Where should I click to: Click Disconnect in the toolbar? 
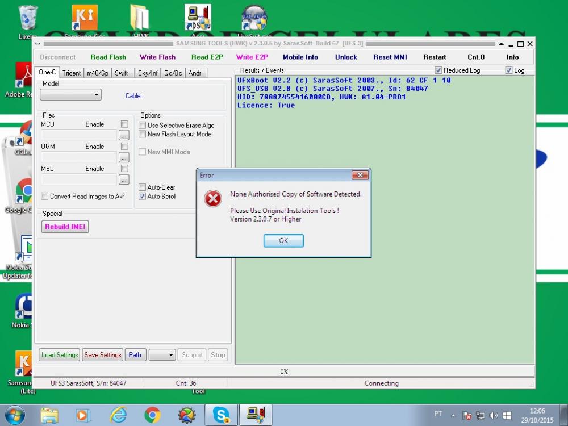pos(57,57)
